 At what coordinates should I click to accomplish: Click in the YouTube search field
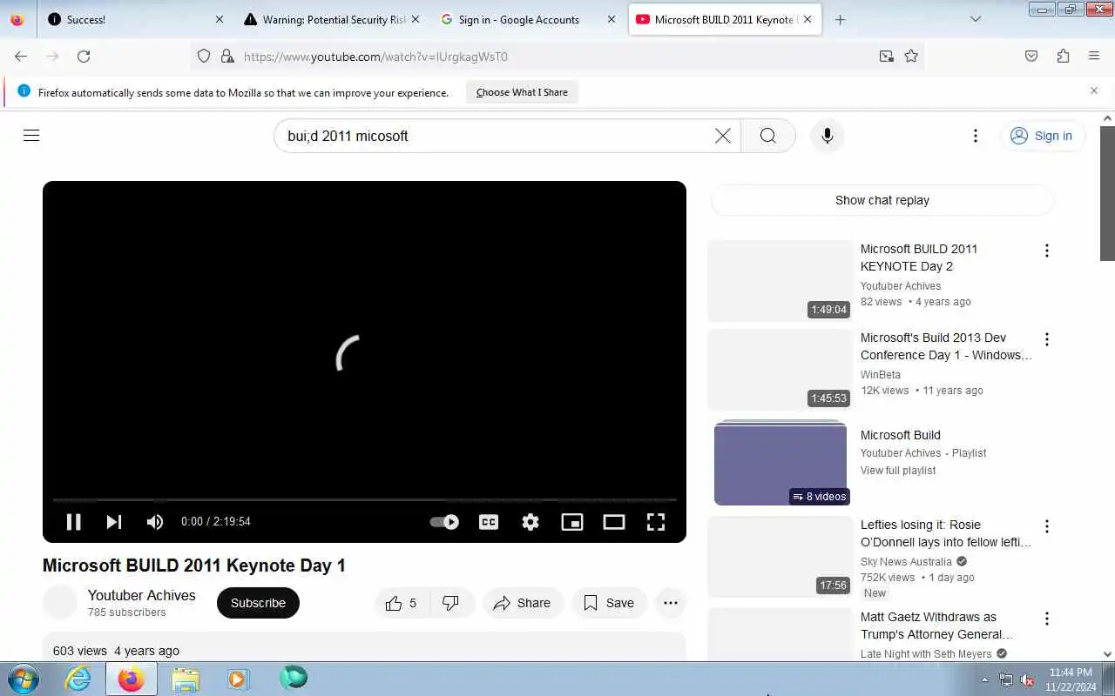tap(497, 136)
